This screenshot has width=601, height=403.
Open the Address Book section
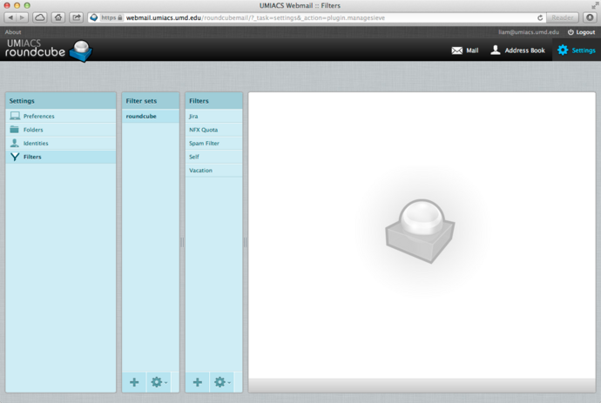point(517,50)
